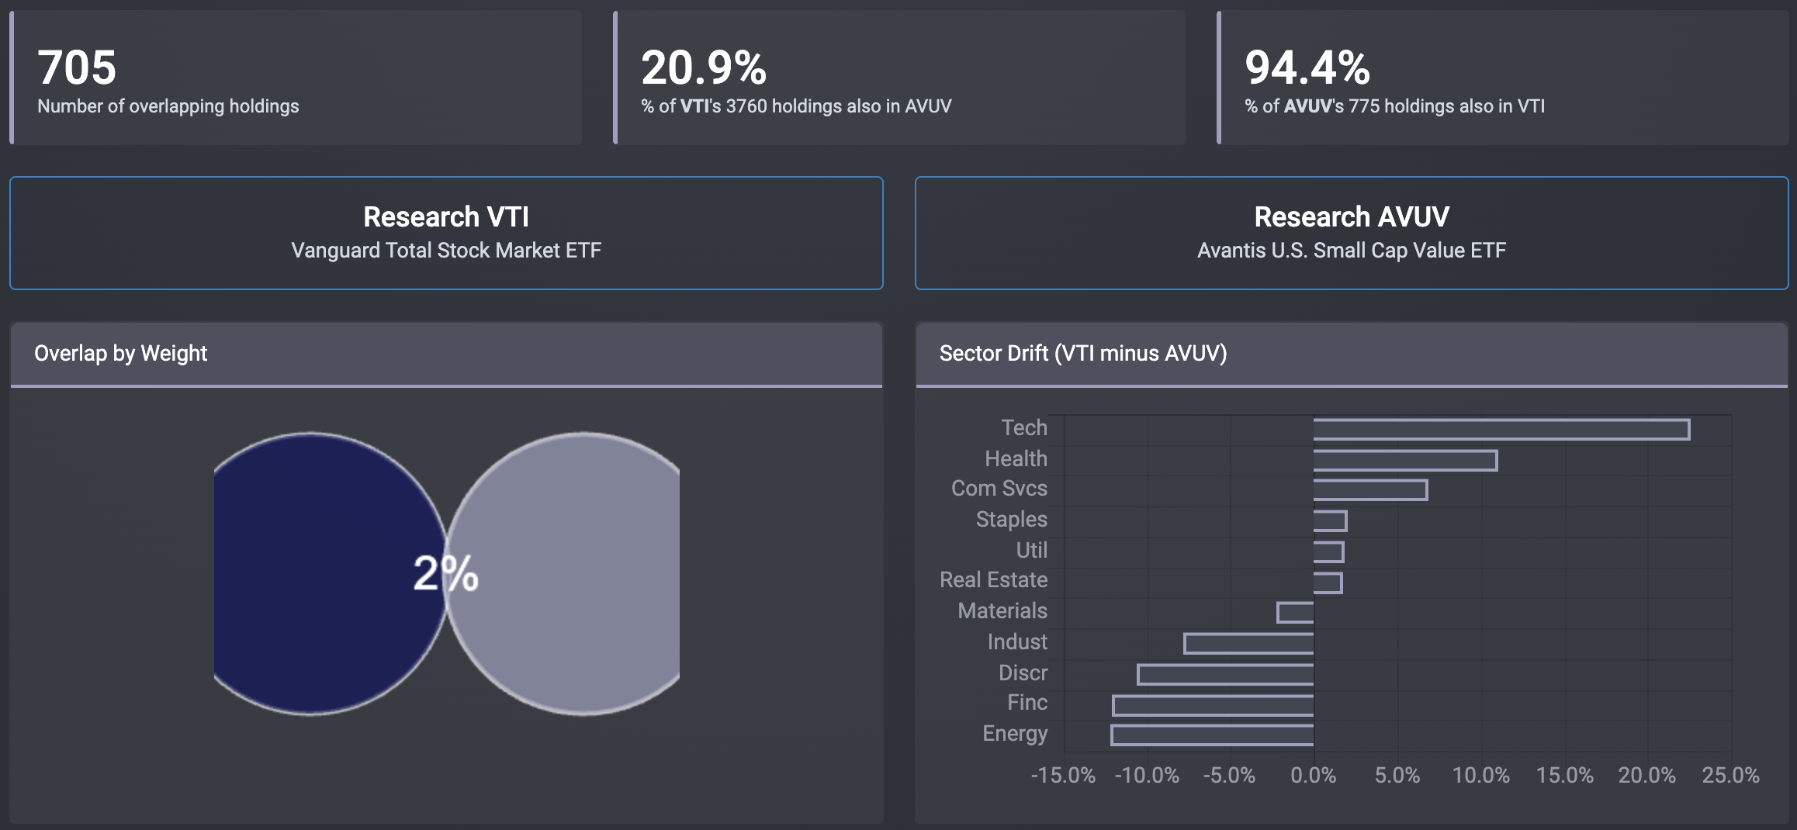Click the Sector Drift panel header
Screen dimensions: 1797x830
coord(1351,354)
